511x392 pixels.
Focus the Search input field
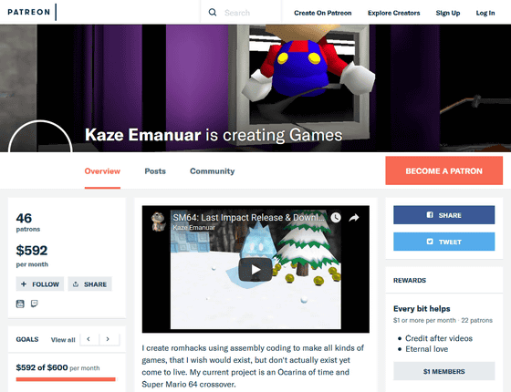pyautogui.click(x=251, y=13)
